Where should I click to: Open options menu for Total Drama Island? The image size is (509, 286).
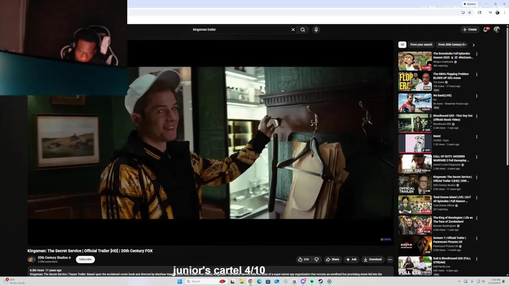(x=476, y=198)
